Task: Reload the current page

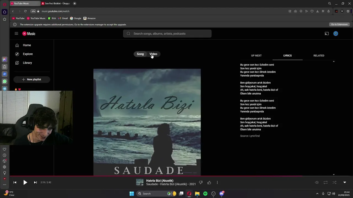Action: (25, 11)
